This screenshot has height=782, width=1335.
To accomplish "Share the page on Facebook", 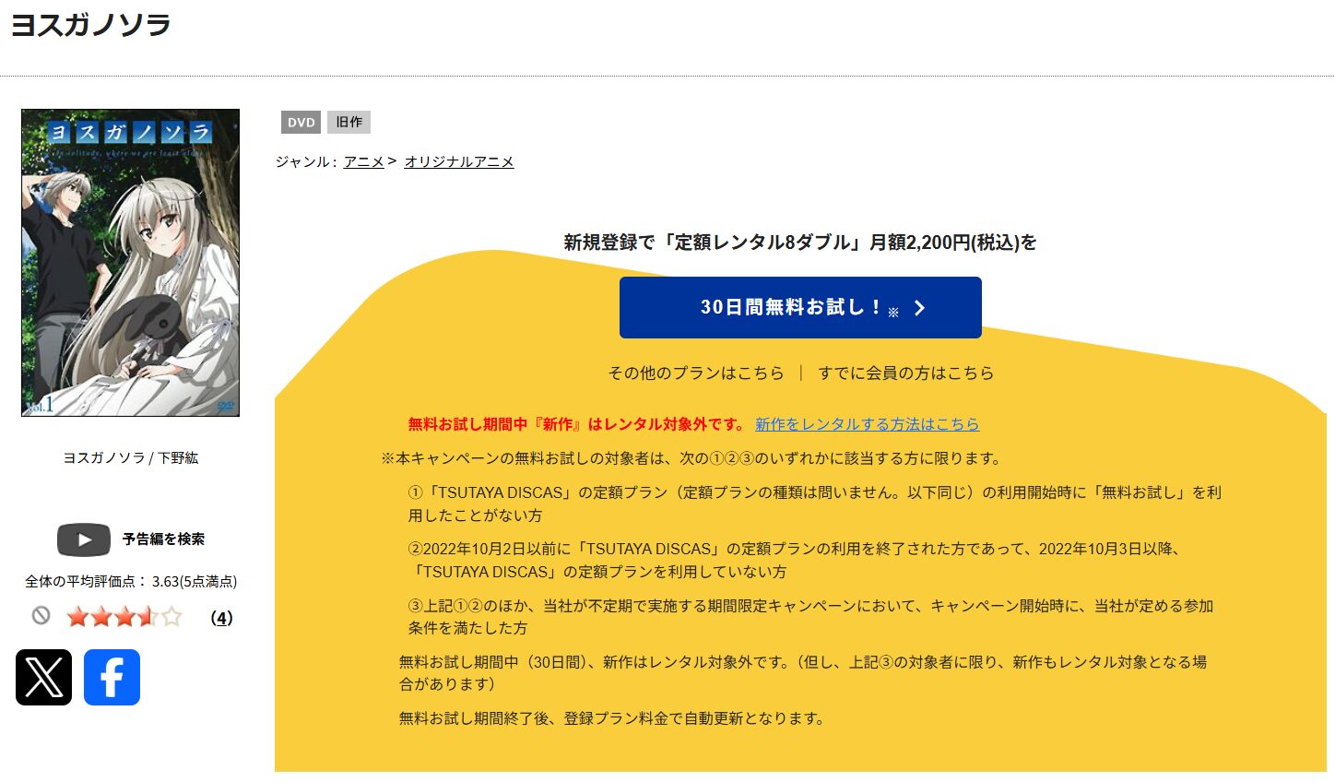I will (112, 678).
